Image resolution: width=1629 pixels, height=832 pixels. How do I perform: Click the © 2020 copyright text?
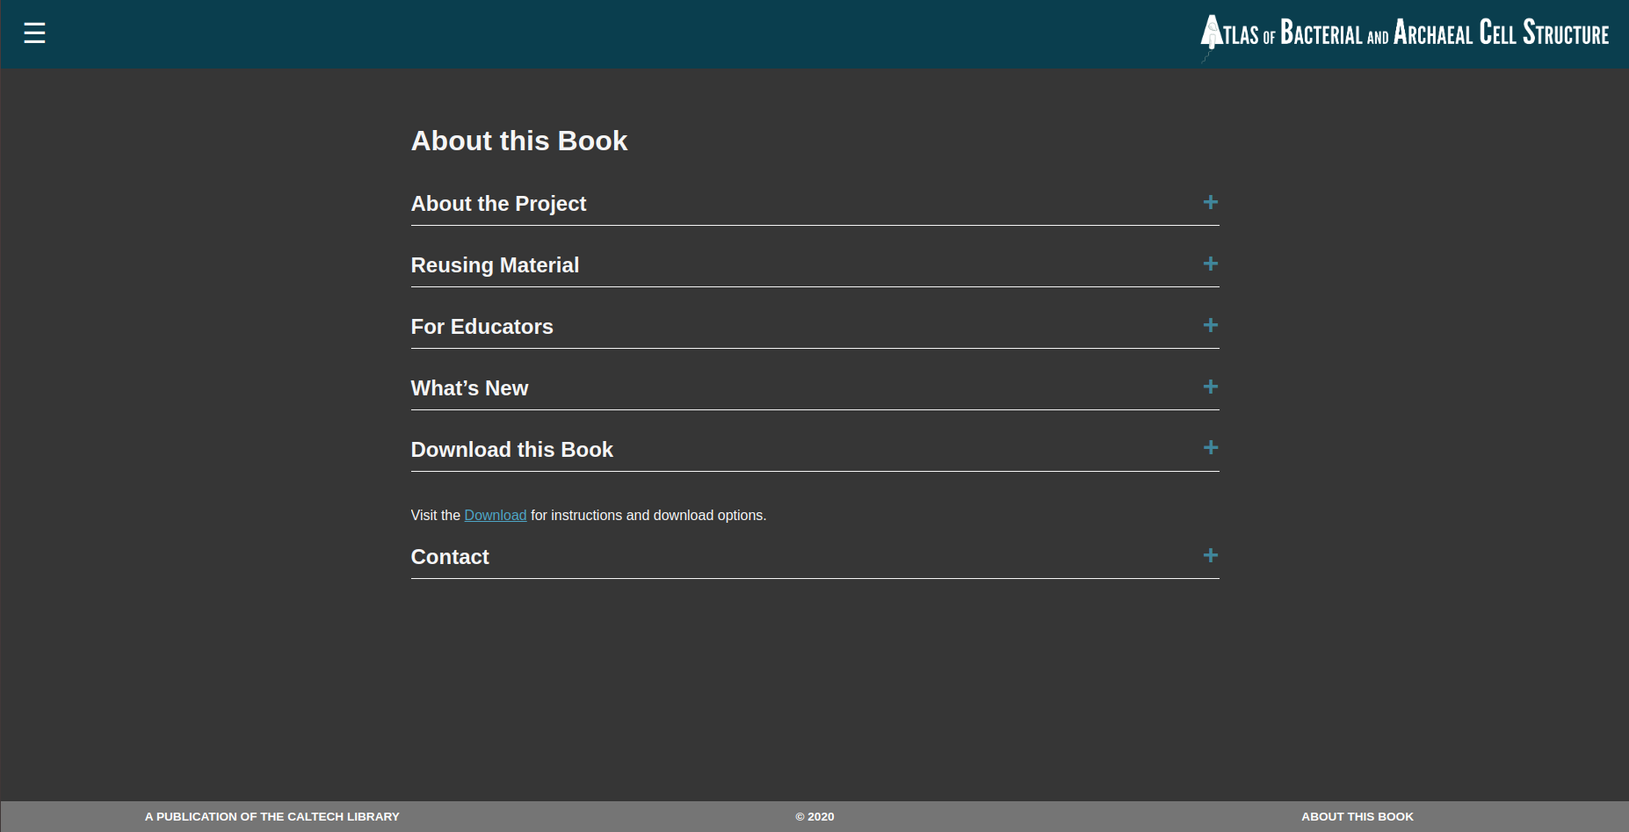point(813,816)
